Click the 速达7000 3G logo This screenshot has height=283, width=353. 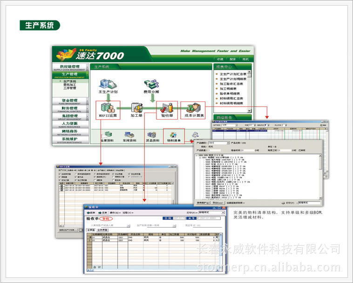point(90,54)
